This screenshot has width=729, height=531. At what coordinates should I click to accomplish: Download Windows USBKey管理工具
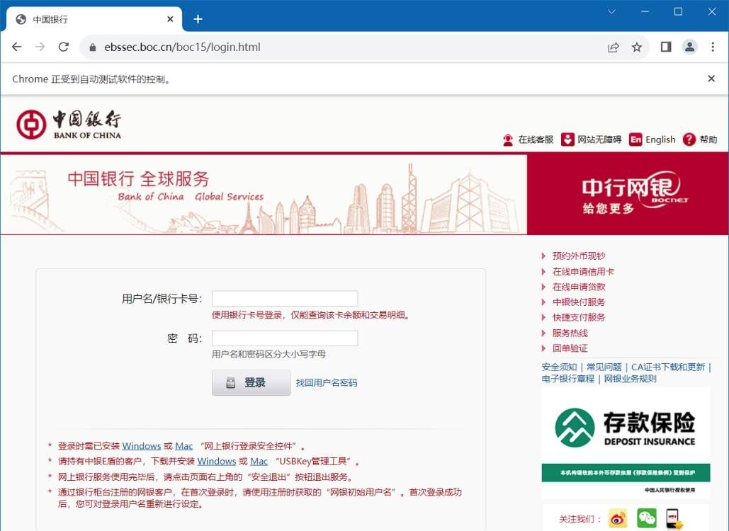click(x=217, y=462)
